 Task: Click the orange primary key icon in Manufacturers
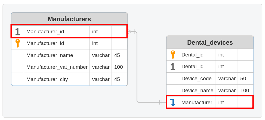pos(17,43)
